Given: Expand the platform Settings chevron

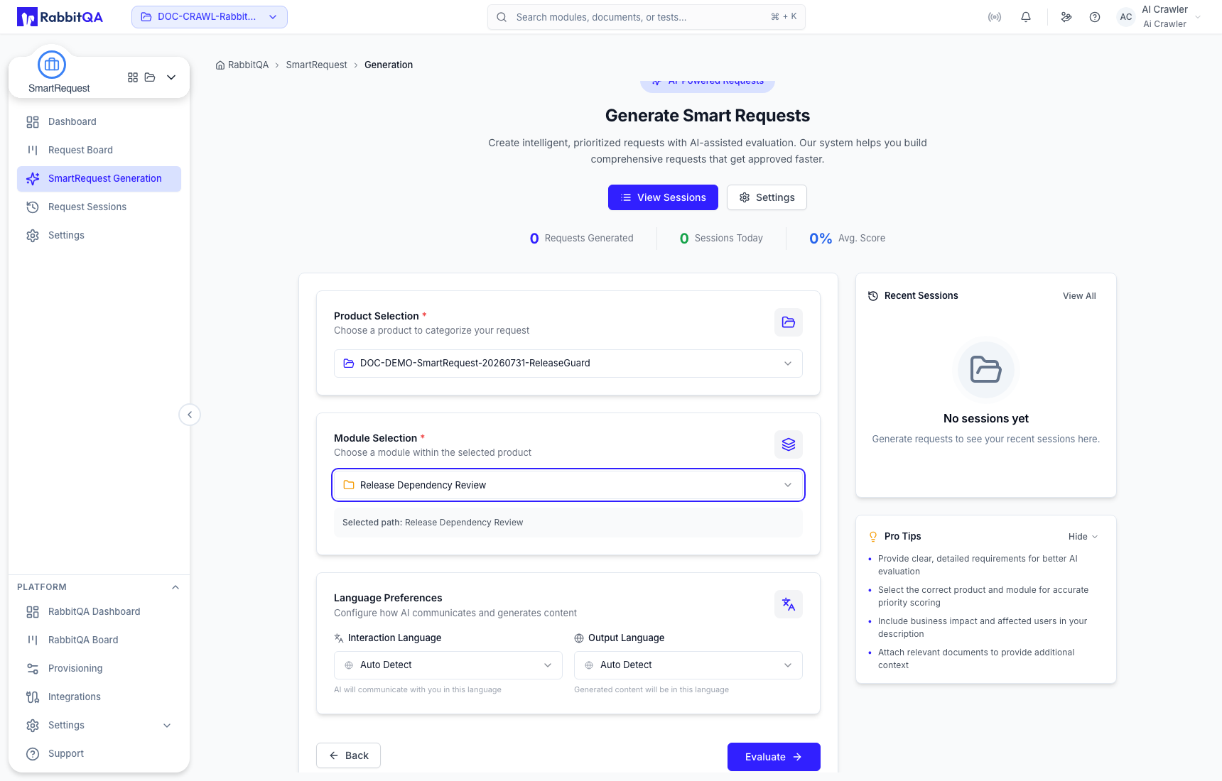Looking at the screenshot, I should tap(167, 726).
